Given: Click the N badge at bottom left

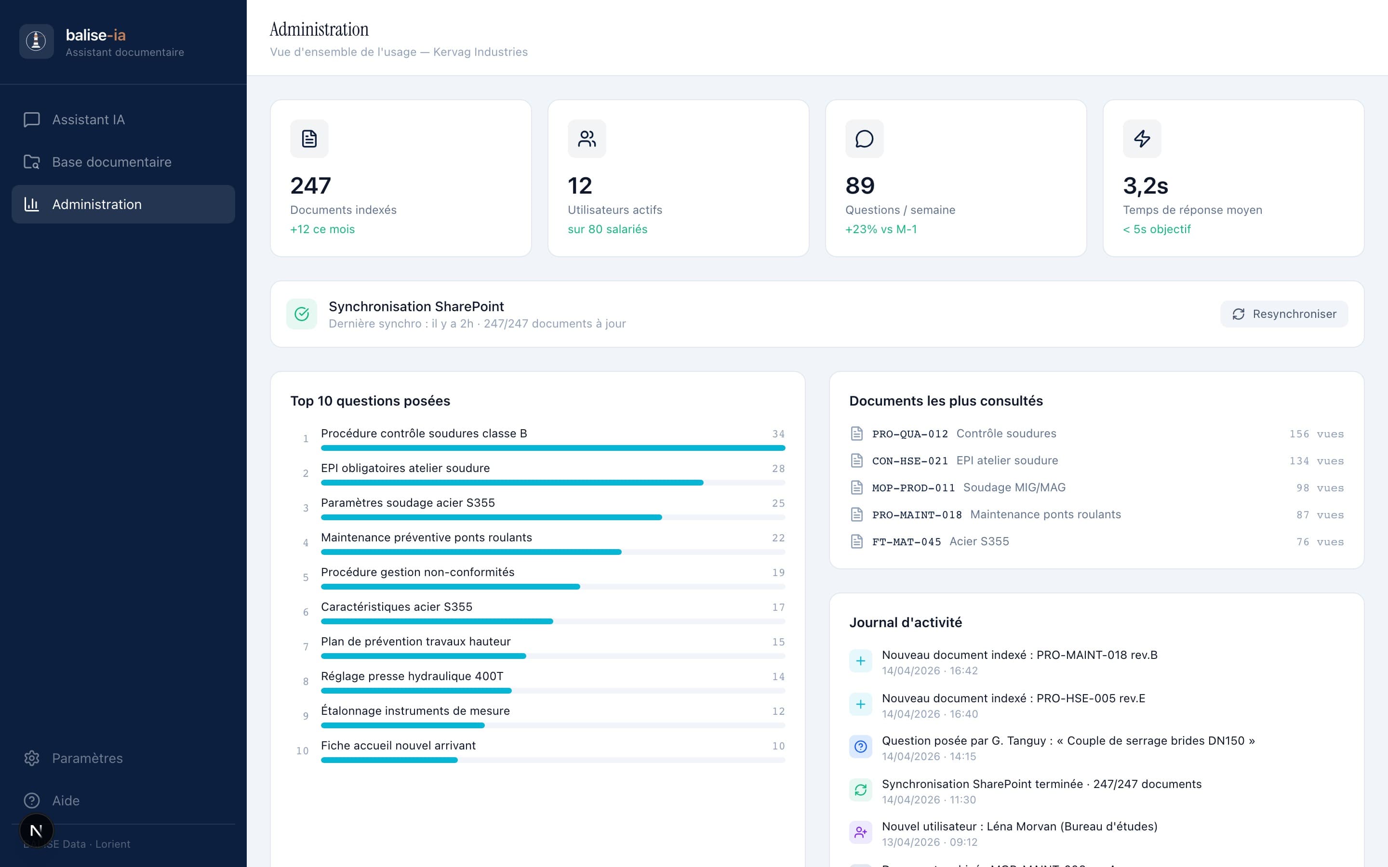Looking at the screenshot, I should click(37, 830).
